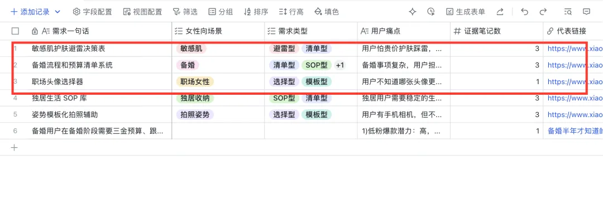Viewport: 603px width, 209px height.
Task: Open the 筛选 filter tool
Action: click(x=185, y=12)
